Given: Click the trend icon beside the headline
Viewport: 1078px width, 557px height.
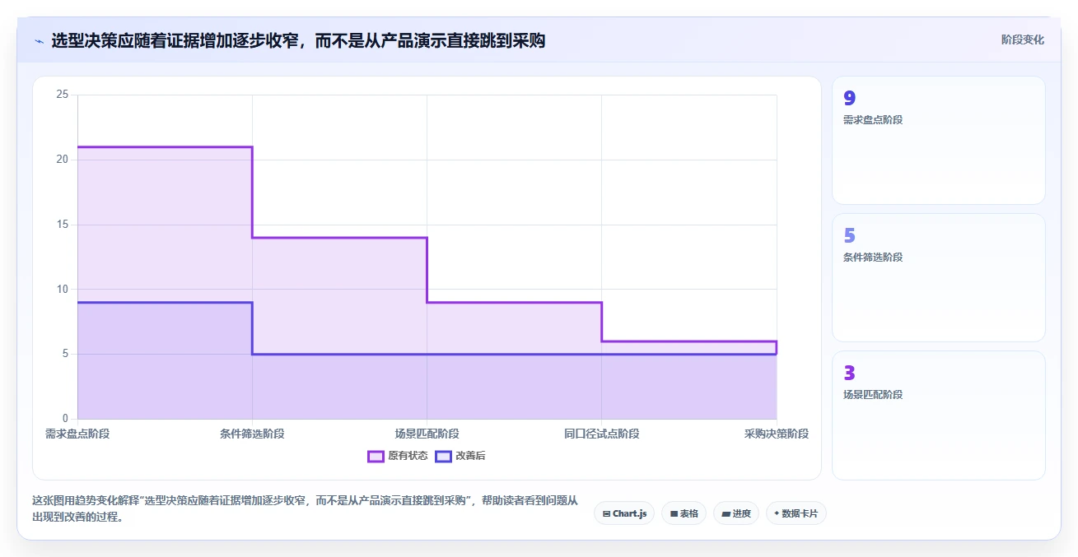Looking at the screenshot, I should tap(39, 41).
